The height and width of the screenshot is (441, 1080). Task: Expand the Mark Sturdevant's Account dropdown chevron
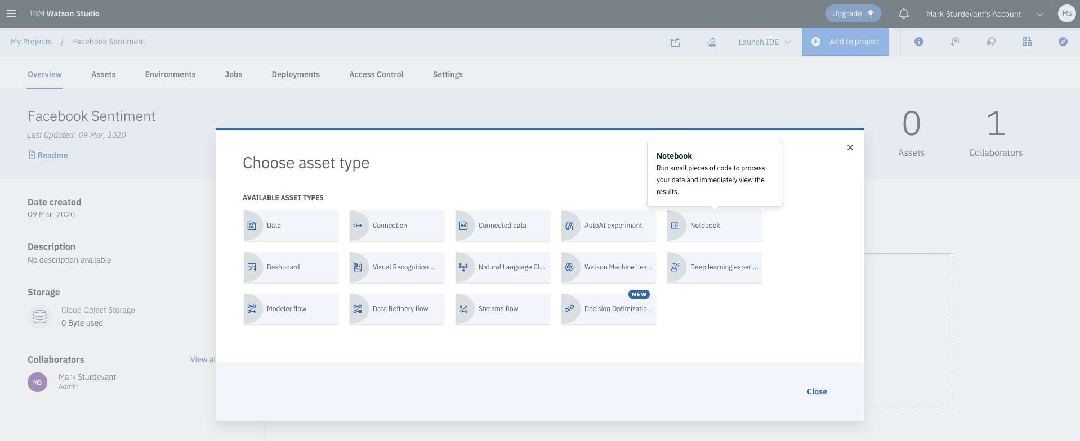click(x=1040, y=14)
